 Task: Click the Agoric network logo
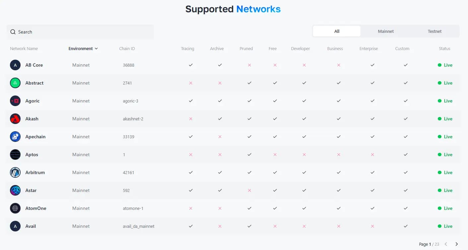[x=15, y=101]
